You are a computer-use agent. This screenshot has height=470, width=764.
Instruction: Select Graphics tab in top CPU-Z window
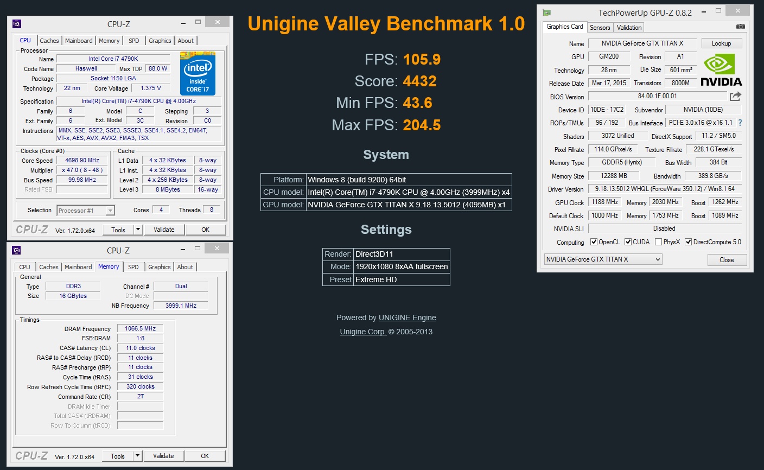(160, 41)
